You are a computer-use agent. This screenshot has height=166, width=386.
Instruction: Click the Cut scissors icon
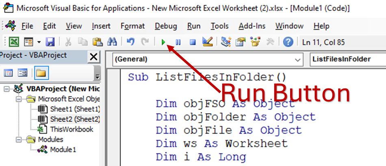(68, 42)
